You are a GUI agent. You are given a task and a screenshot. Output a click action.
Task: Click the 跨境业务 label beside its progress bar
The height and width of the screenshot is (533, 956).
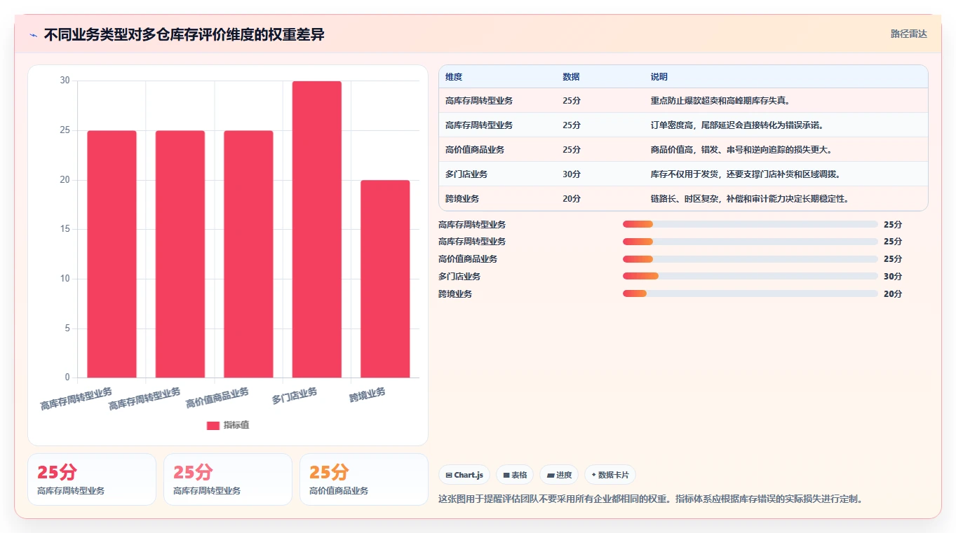tap(455, 294)
